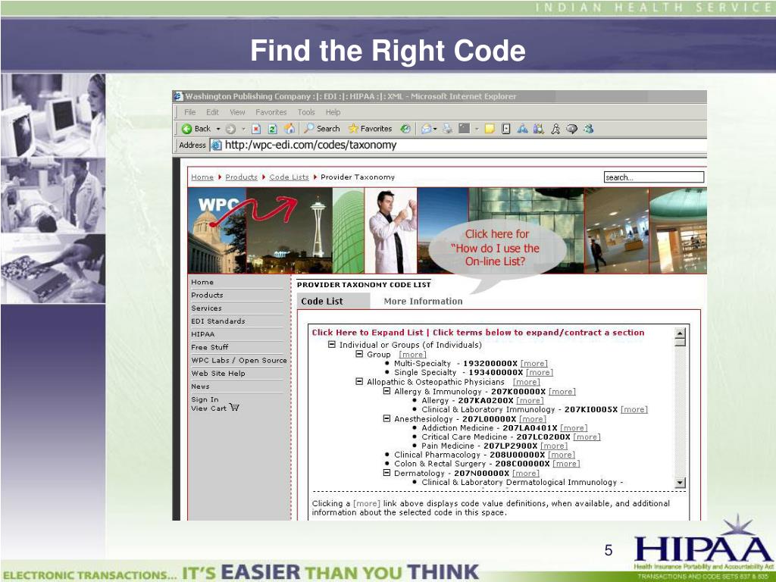
Task: Click [more] next to Pain Medicine
Action: (554, 446)
